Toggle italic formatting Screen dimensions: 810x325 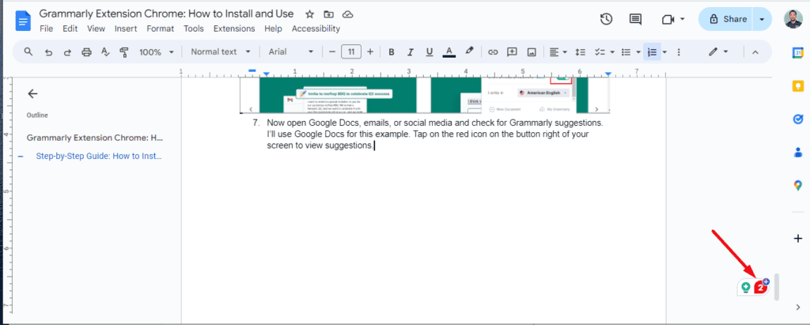(x=411, y=51)
